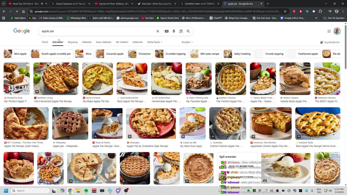
Task: Switch to the Tümü search tab
Action: (x=45, y=42)
